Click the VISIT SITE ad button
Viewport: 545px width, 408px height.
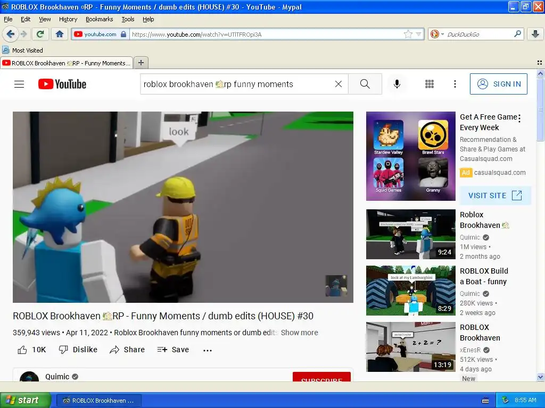(496, 195)
